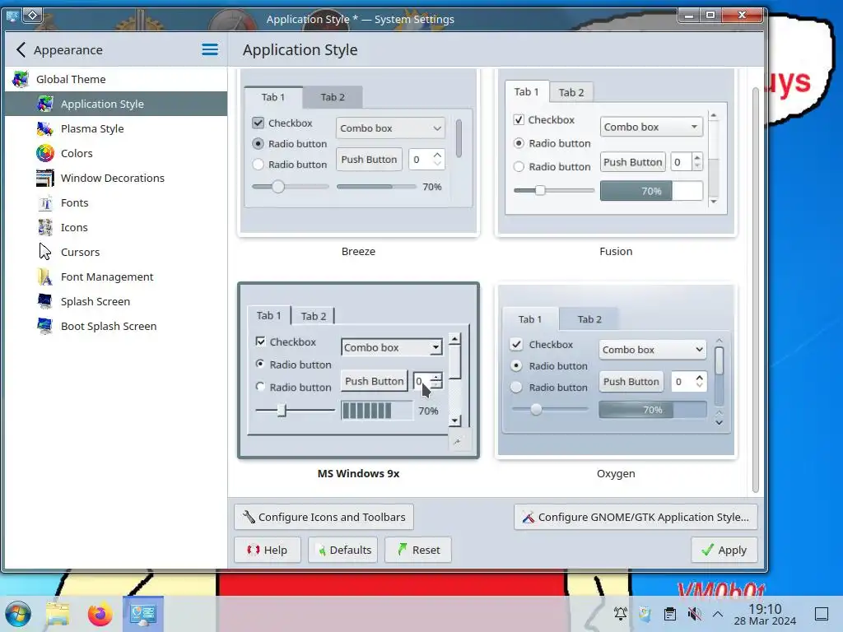Open the Combo box in the Fusion preview
Viewport: 843px width, 632px height.
[652, 127]
